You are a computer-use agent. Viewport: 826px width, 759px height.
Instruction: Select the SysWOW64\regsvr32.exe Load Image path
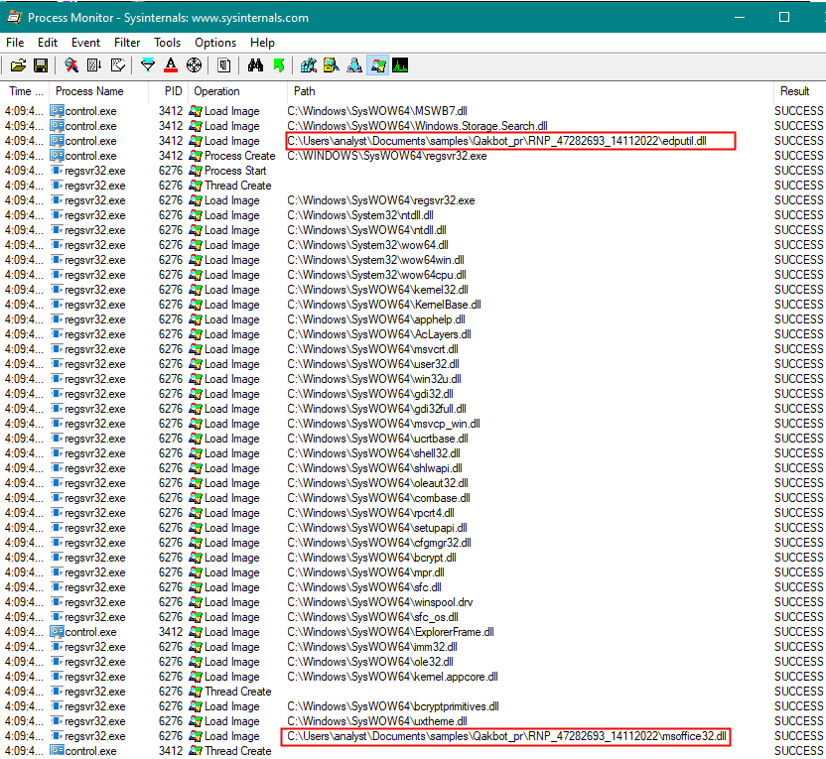click(x=381, y=200)
